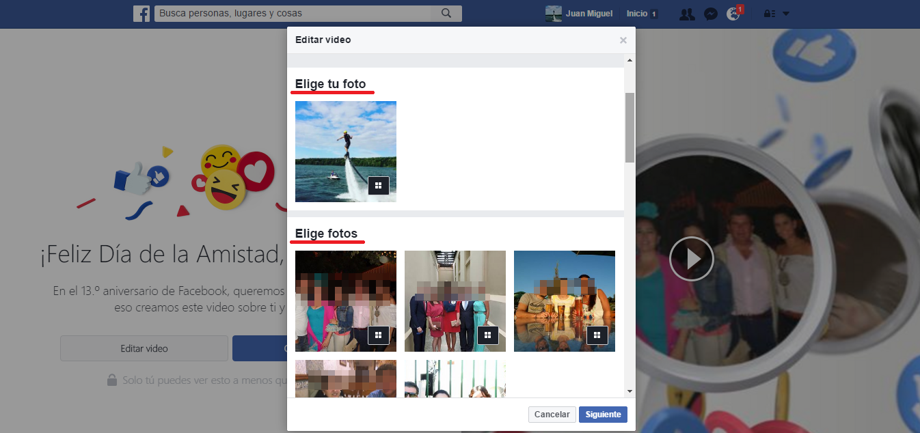Click the Siguiente button
920x433 pixels.
603,415
